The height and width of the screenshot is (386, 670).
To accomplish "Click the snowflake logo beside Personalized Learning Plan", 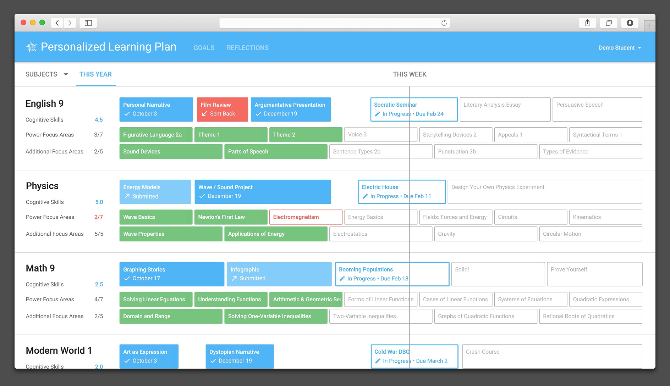I will point(32,47).
